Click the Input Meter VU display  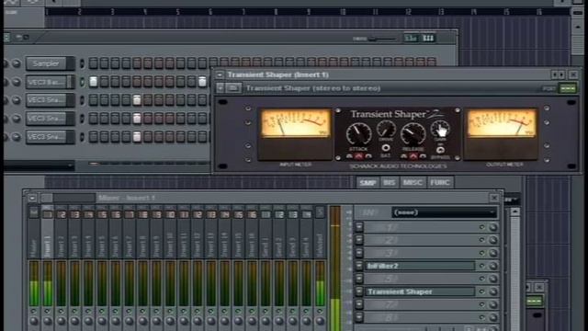tap(296, 123)
